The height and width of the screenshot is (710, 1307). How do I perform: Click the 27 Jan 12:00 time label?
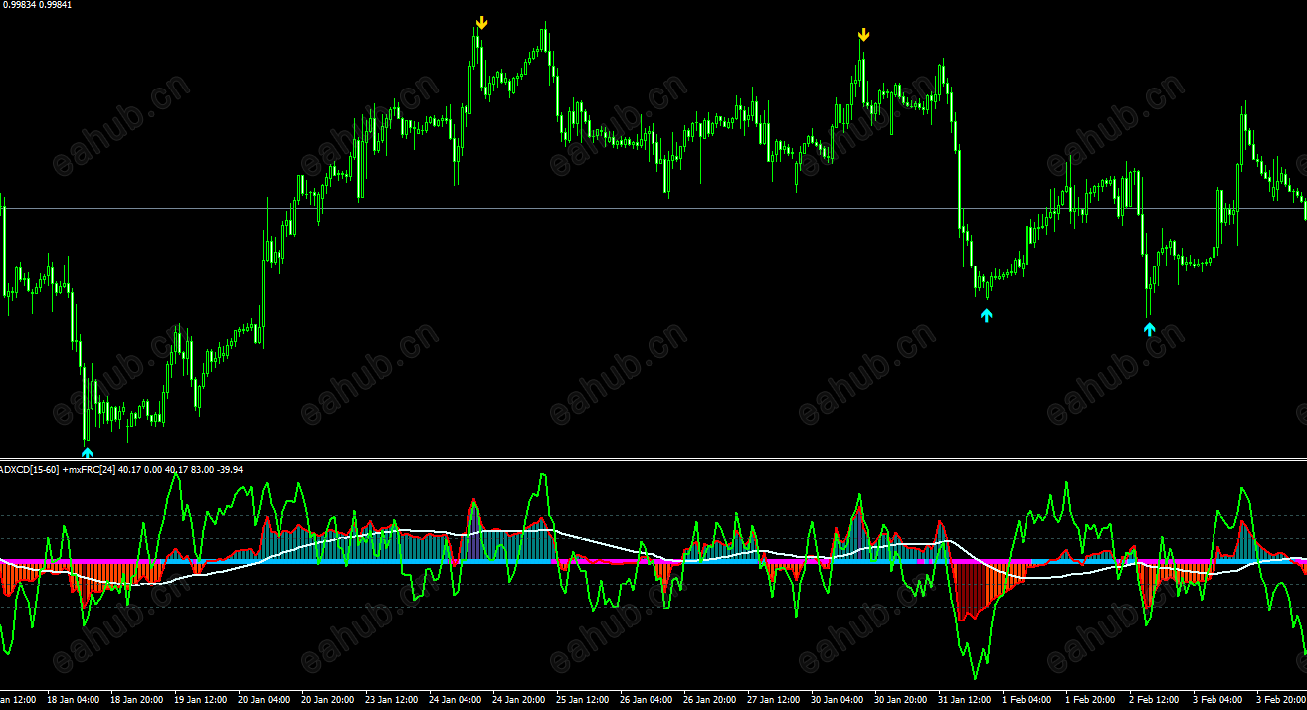(x=774, y=700)
